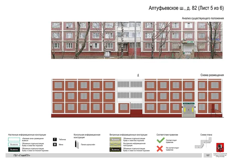Select the empty green dashed «Зеленая зона» box
This screenshot has height=162, width=230.
coord(14,139)
